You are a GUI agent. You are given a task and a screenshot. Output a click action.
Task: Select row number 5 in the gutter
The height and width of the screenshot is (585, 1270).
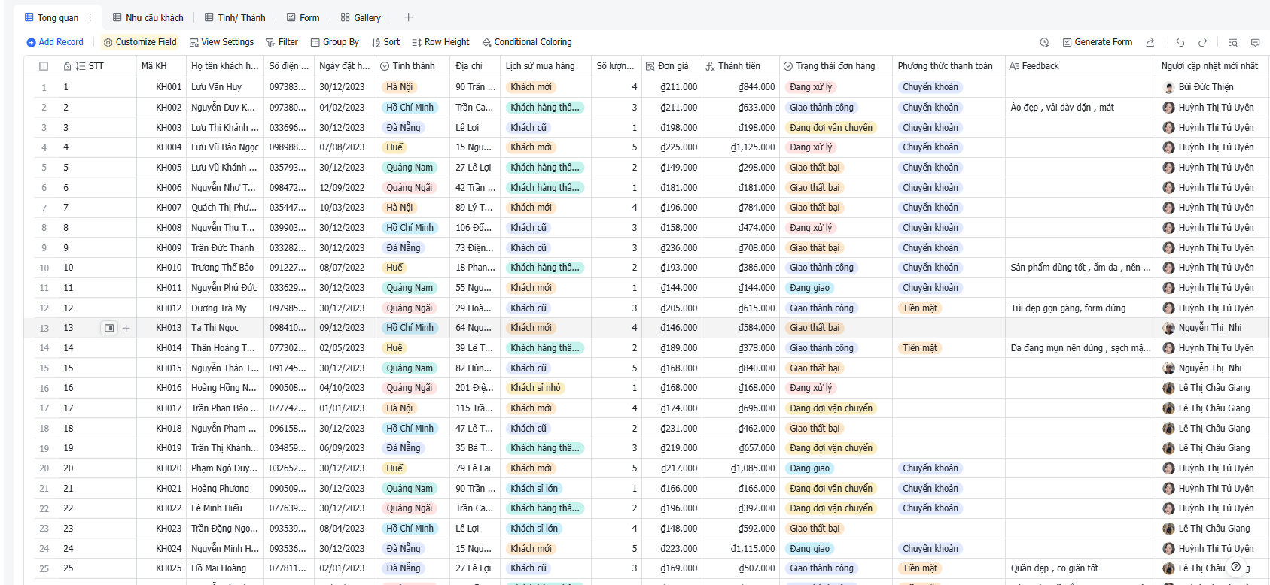44,168
